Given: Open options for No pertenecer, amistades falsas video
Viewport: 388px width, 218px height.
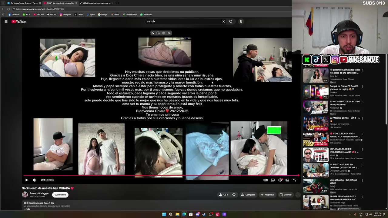Looking at the screenshot, I should (x=363, y=70).
